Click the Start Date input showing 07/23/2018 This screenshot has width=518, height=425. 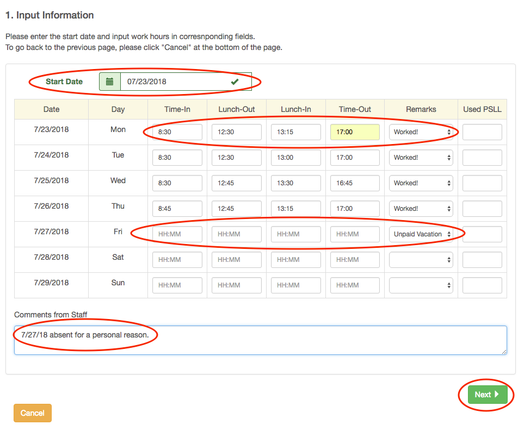(x=174, y=82)
